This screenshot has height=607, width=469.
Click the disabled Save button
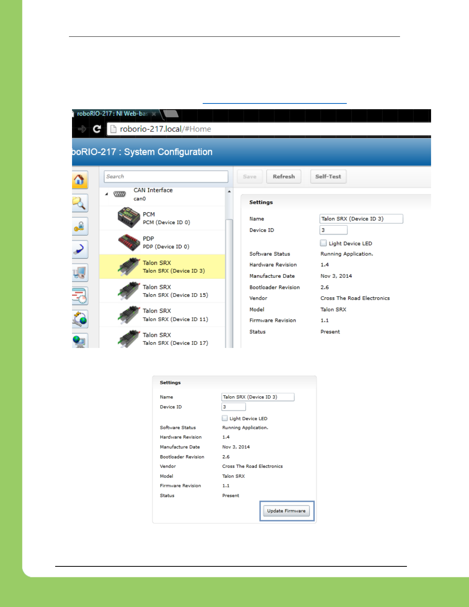pos(249,177)
